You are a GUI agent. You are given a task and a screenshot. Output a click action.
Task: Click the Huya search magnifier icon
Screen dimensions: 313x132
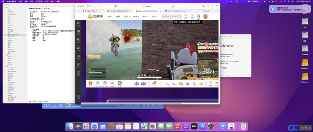[180, 16]
